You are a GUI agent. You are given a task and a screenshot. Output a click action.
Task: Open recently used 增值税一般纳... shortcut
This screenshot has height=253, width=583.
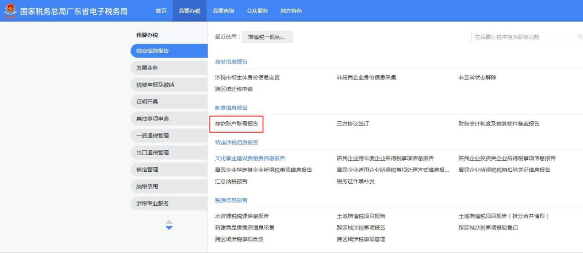[267, 38]
